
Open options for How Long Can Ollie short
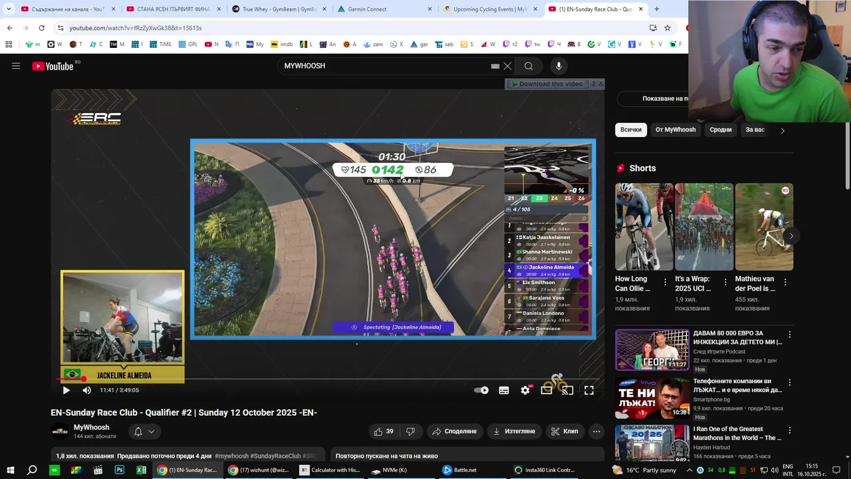(x=666, y=282)
